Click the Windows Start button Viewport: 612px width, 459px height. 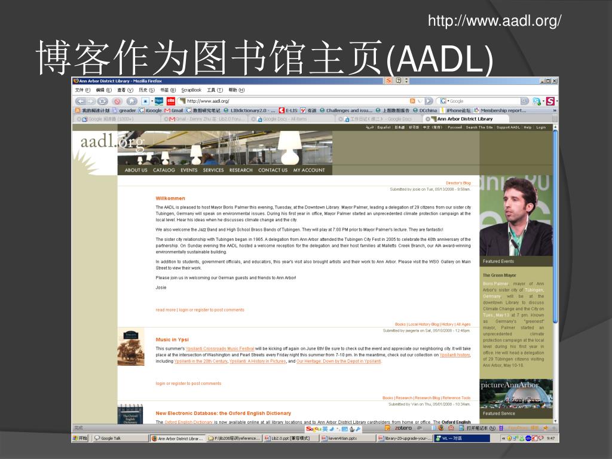(81, 438)
